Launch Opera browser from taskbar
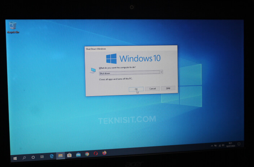 click(96, 153)
